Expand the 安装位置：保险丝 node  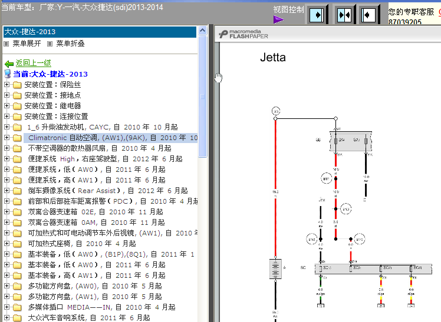point(6,85)
